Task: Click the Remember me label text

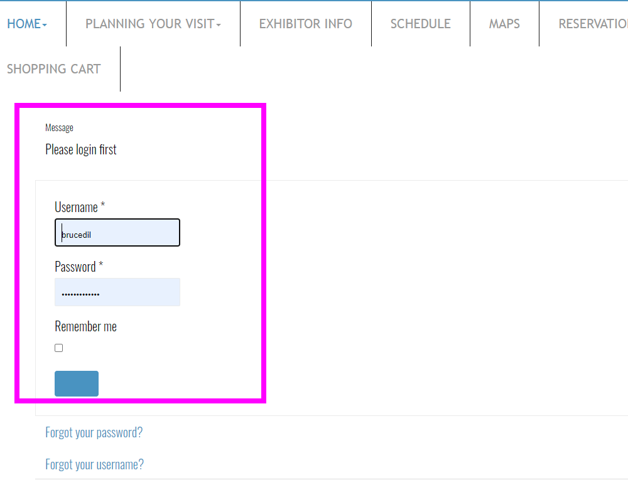Action: 85,326
